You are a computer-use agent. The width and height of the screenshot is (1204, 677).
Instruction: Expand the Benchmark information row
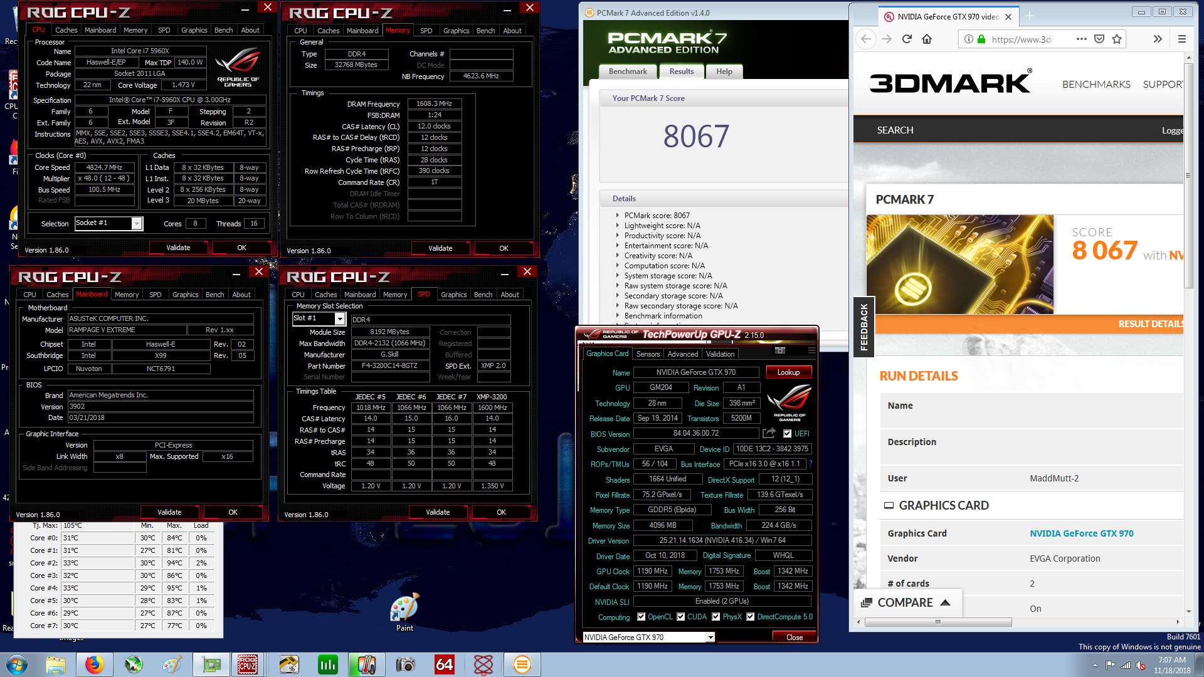(618, 316)
